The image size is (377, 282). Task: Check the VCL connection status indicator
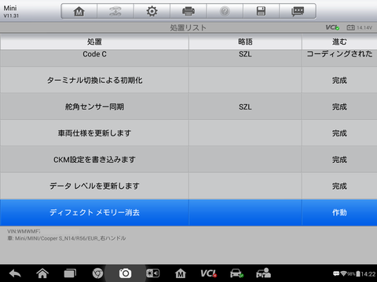click(x=332, y=27)
